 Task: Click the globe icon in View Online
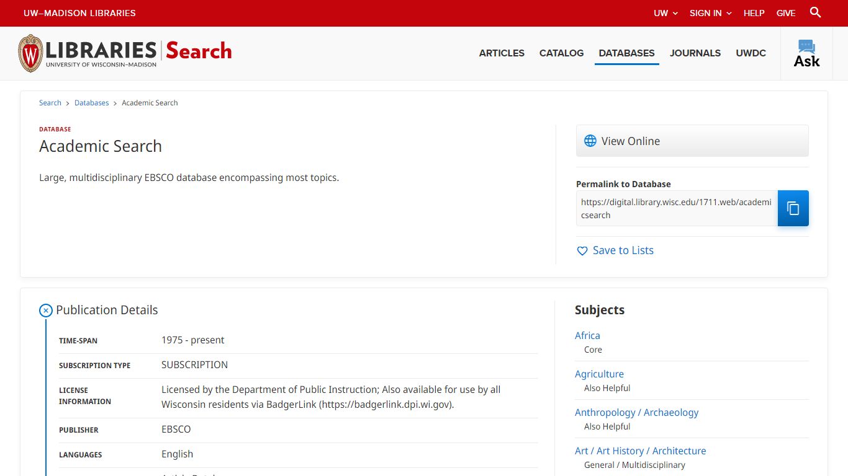(x=590, y=141)
